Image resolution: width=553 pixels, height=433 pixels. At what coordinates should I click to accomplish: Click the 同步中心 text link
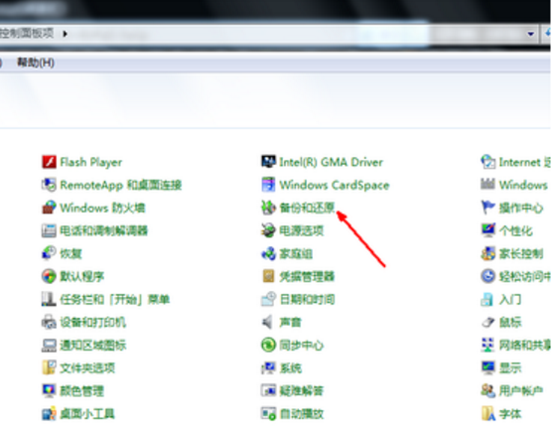[x=302, y=346]
